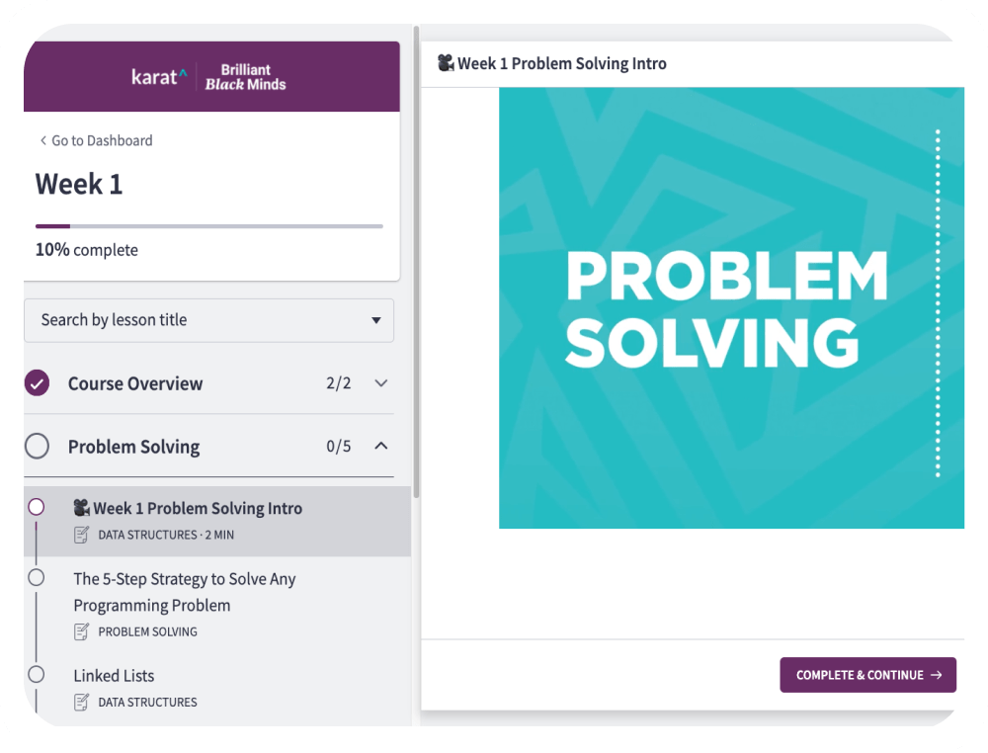988x753 pixels.
Task: Toggle the Course Overview completed checkmark
Action: (x=37, y=383)
